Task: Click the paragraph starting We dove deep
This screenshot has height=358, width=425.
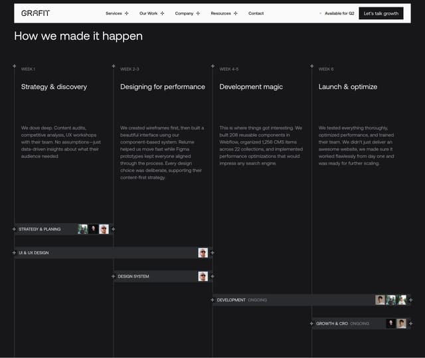Action: point(61,142)
